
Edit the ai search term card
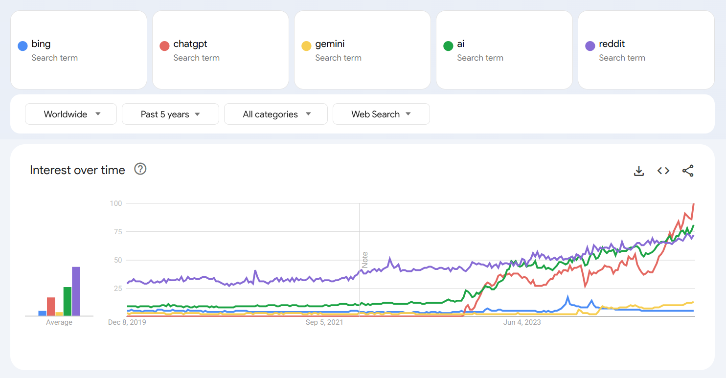point(504,50)
